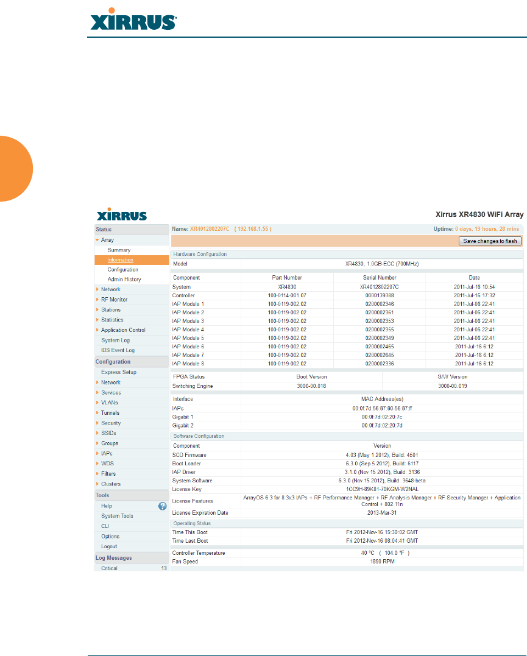Open Express Setup
Viewport: 527px width, 656px height.
119,372
